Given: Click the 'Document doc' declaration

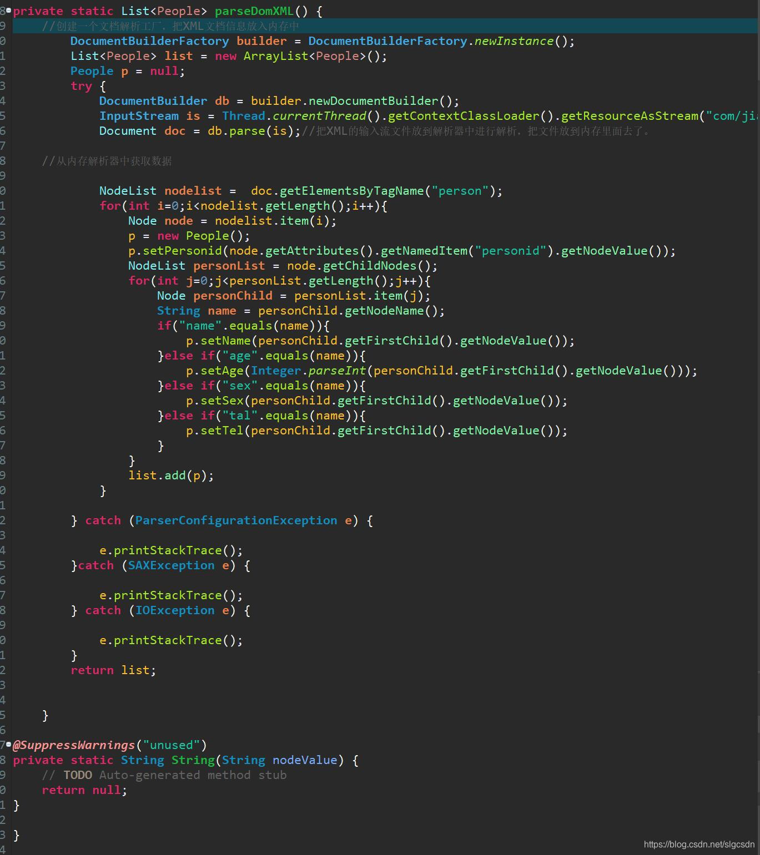Looking at the screenshot, I should [142, 131].
